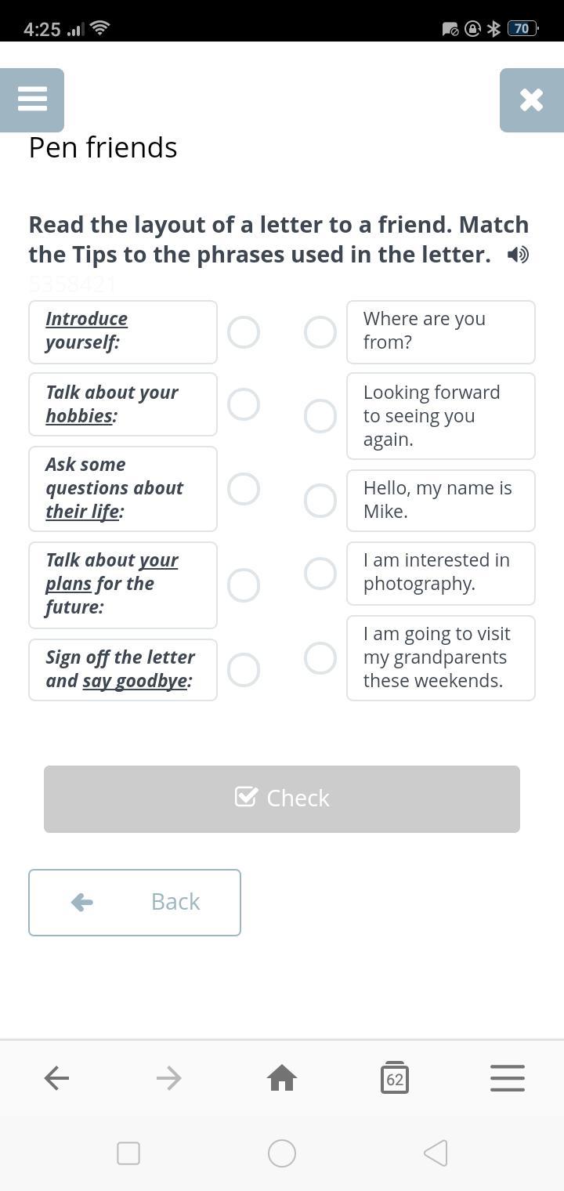Image resolution: width=564 pixels, height=1191 pixels.
Task: Open the browser menu with three lines
Action: click(507, 1078)
